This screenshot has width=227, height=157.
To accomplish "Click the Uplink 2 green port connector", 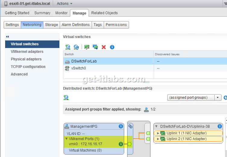I will (x=148, y=139).
